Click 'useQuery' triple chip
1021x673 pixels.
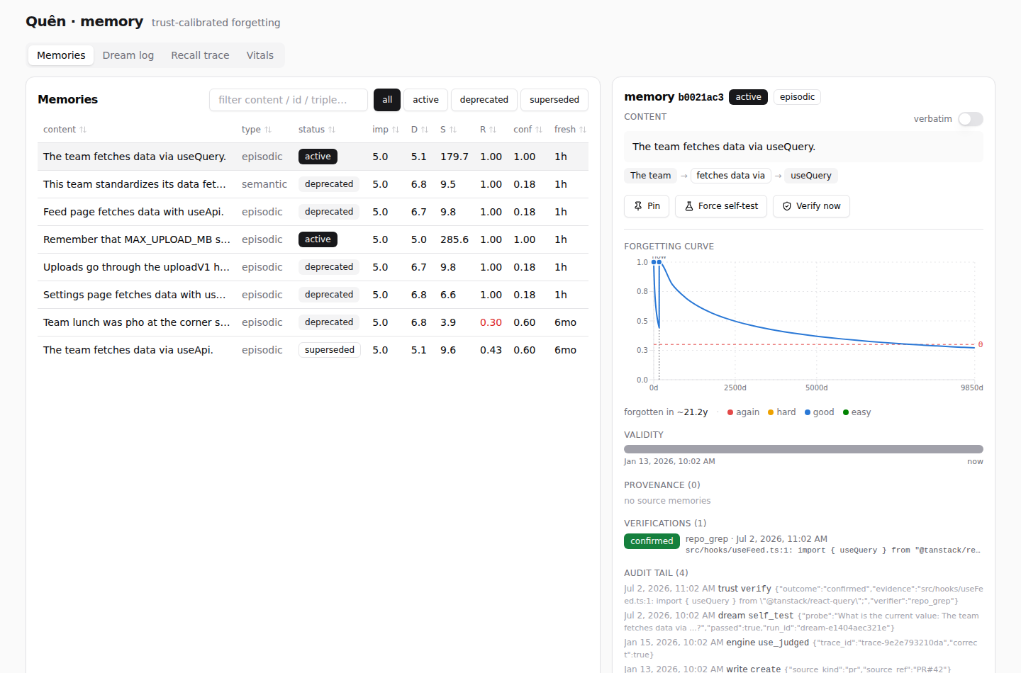811,176
